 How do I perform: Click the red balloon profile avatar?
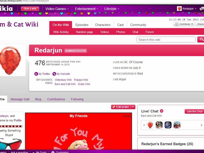click(x=11, y=61)
